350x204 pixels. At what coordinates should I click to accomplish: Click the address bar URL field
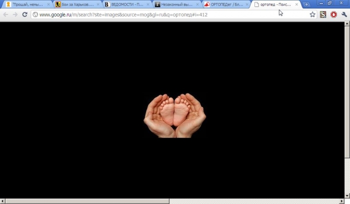[x=165, y=14]
